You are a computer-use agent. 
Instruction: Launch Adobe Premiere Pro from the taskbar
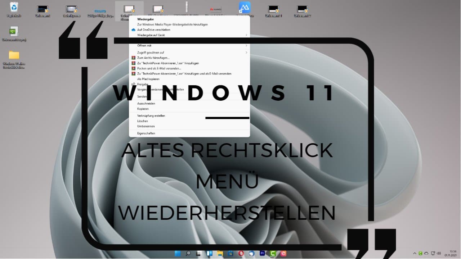pos(262,253)
